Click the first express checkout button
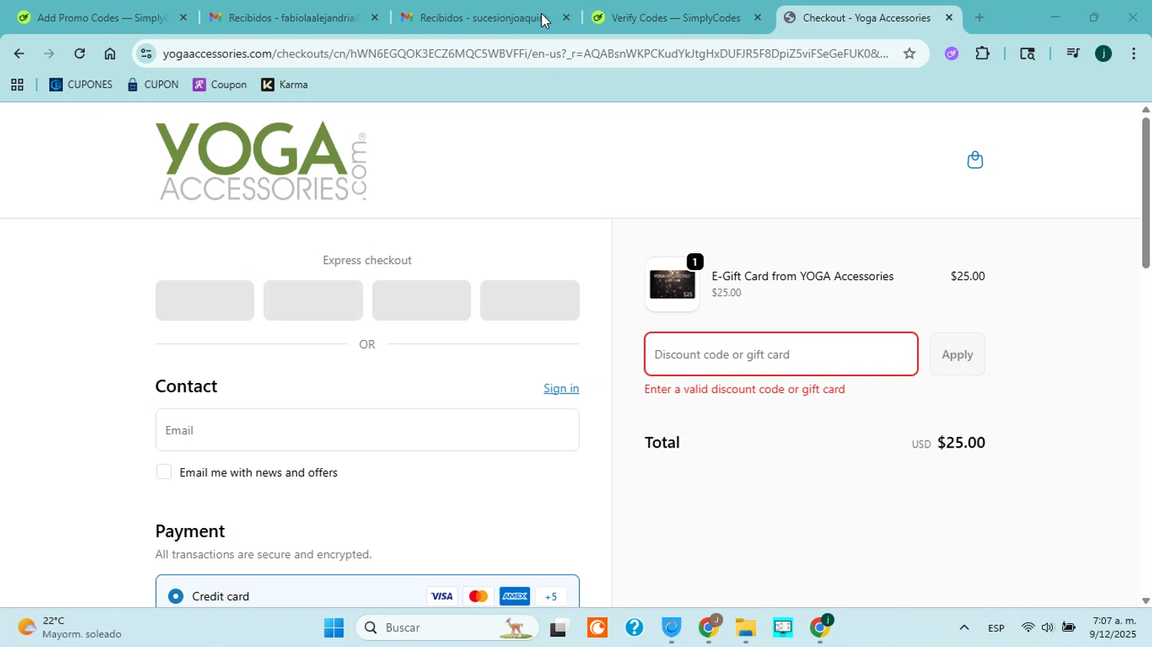The width and height of the screenshot is (1152, 647). [204, 300]
